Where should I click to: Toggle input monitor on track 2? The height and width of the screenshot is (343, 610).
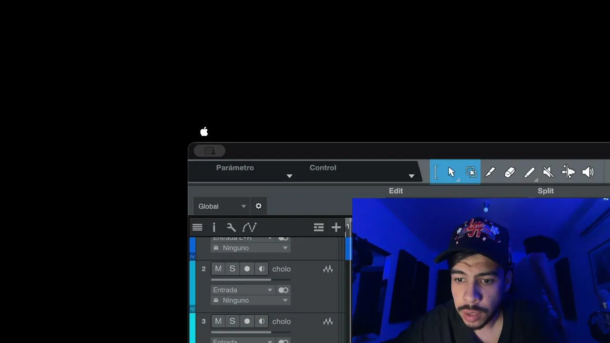pyautogui.click(x=262, y=269)
